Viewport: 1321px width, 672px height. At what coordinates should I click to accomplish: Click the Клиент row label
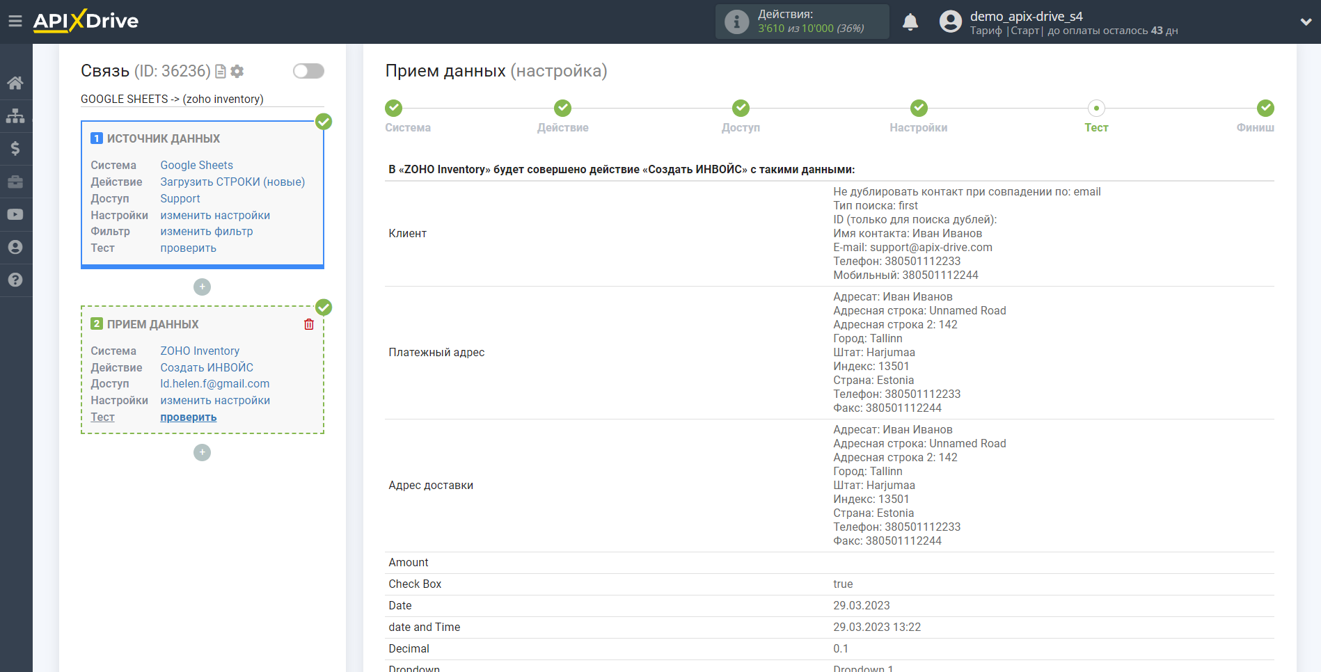[x=407, y=233]
